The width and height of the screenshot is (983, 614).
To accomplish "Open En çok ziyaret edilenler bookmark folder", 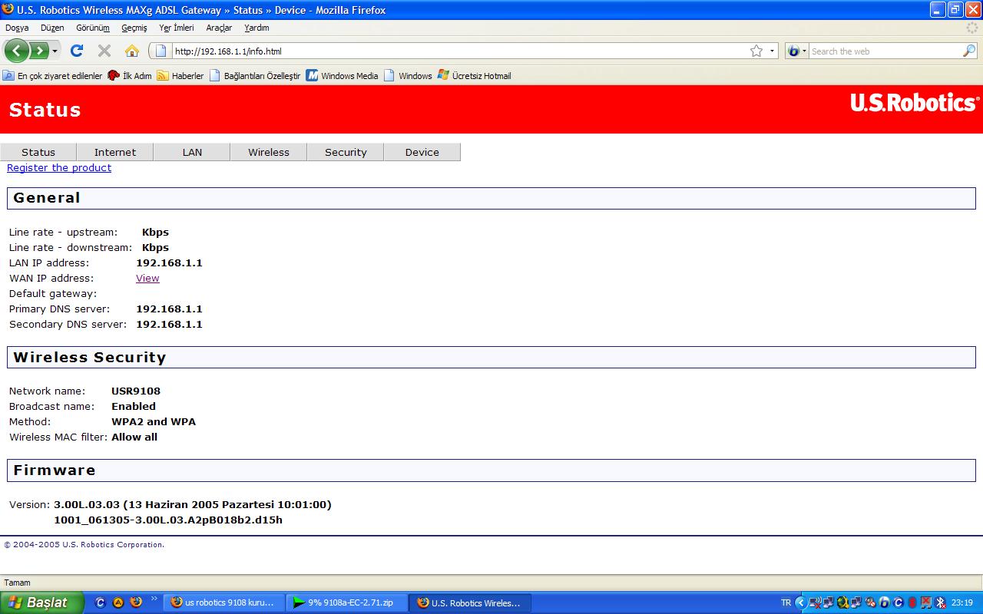I will (52, 76).
